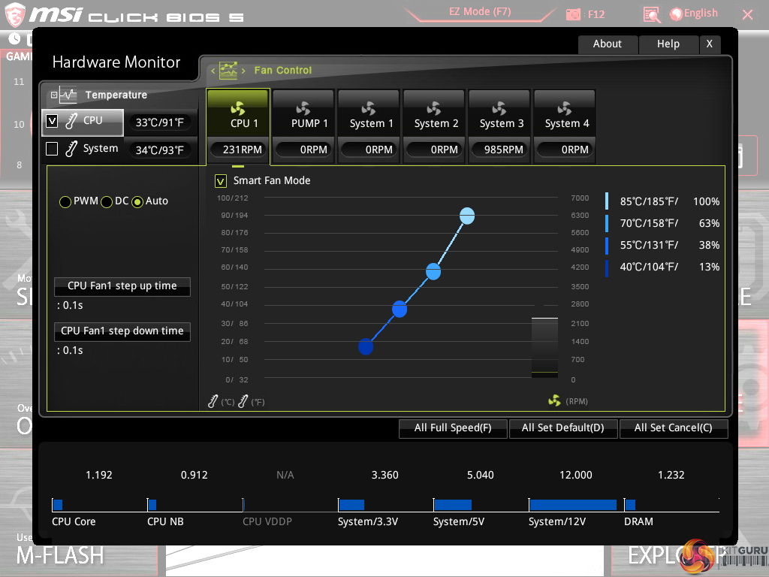Select the DC radio button

click(107, 201)
